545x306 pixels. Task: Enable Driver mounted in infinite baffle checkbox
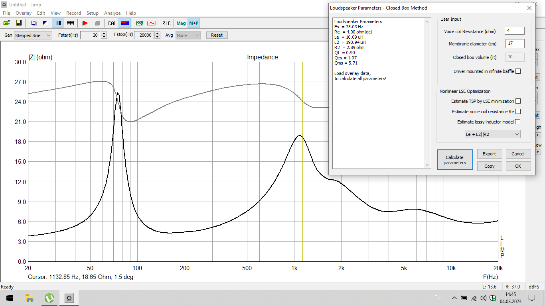click(518, 71)
